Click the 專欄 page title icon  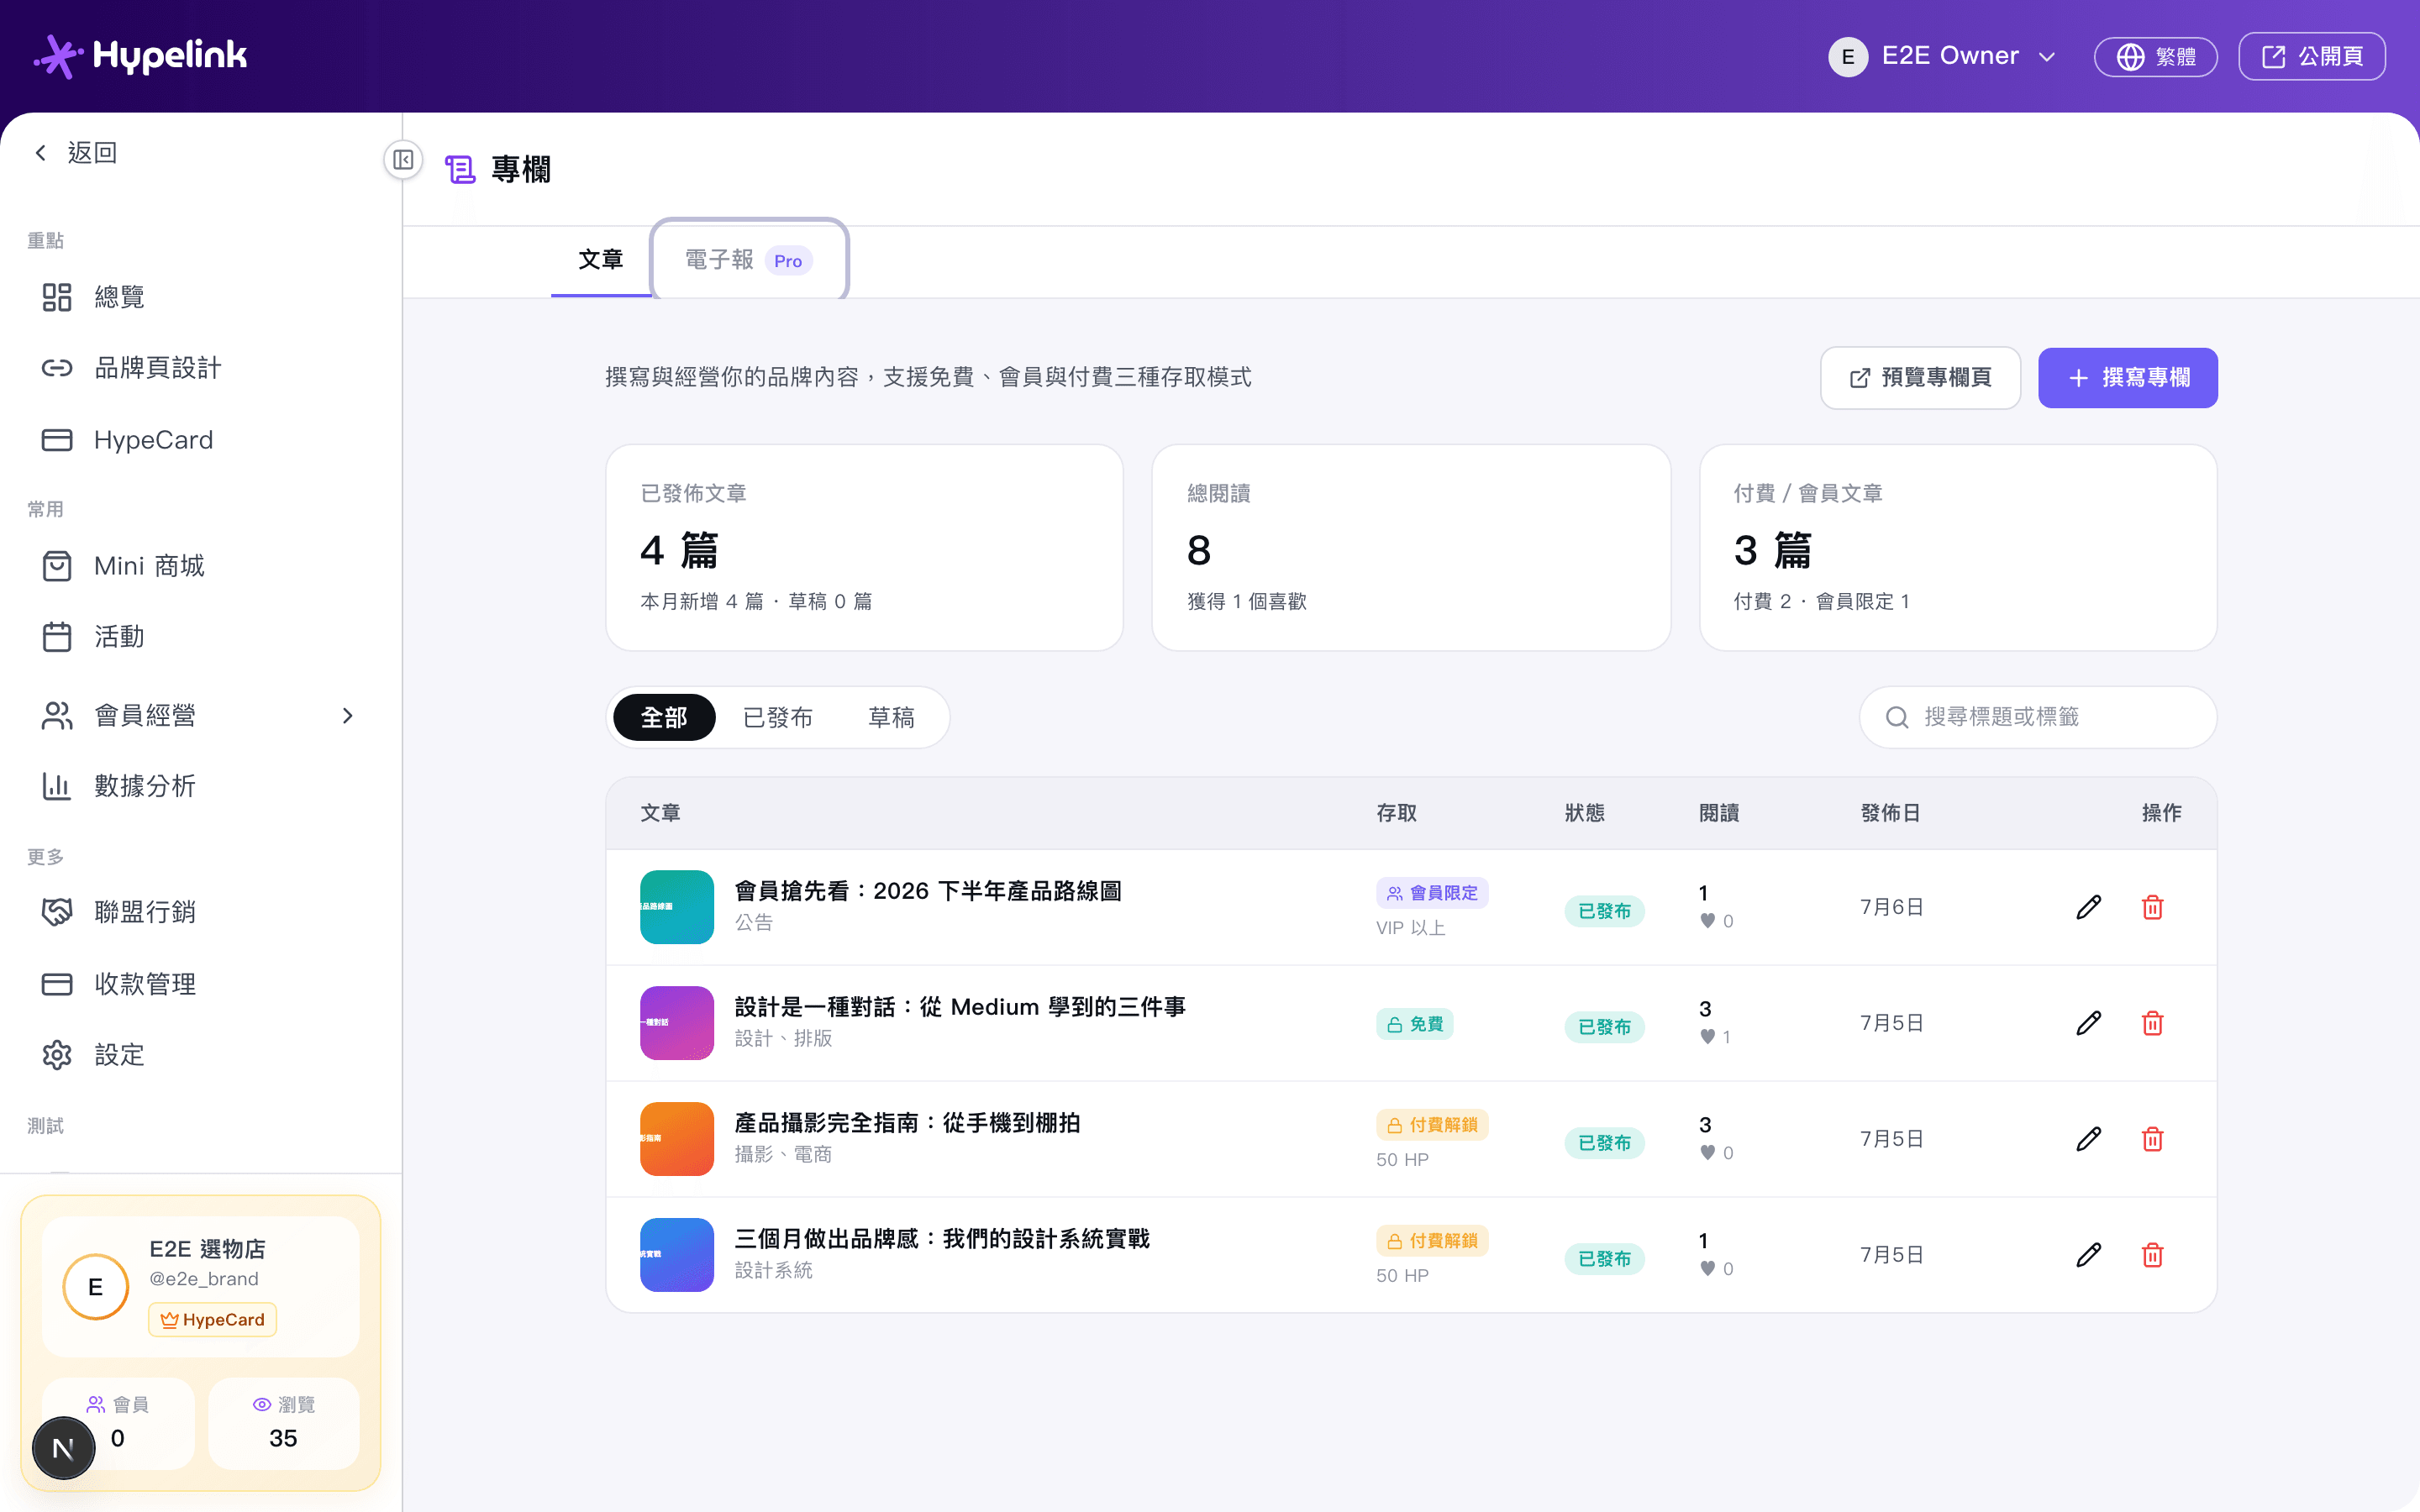click(x=460, y=169)
